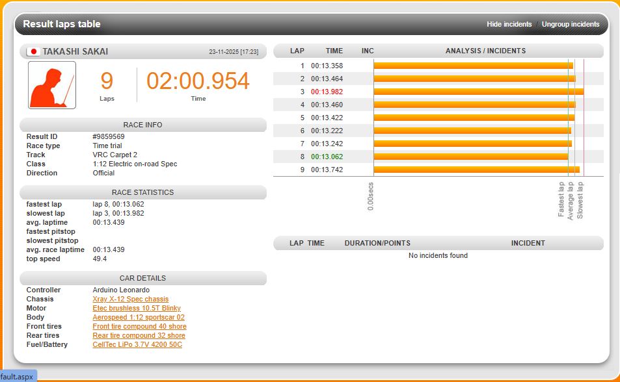This screenshot has height=382, width=620.
Task: Toggle Ungroup incidents option
Action: (x=571, y=25)
